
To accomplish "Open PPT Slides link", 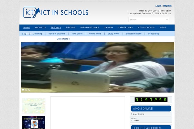I will (x=77, y=34).
